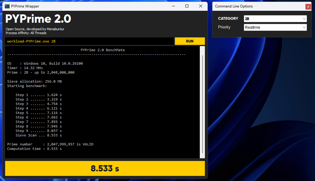Maximize the PYPrime Wrapper window
The height and width of the screenshot is (181, 315).
pyautogui.click(x=187, y=6)
